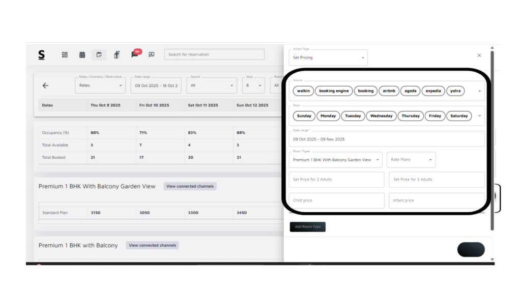Screen dimensions: 521x293
Task: Click the S logo in header
Action: [x=42, y=54]
